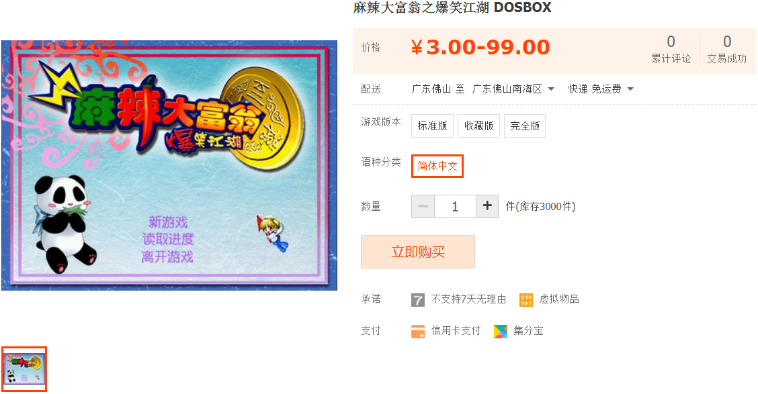758x394 pixels.
Task: Toggle the 简体中文 language option
Action: [437, 166]
